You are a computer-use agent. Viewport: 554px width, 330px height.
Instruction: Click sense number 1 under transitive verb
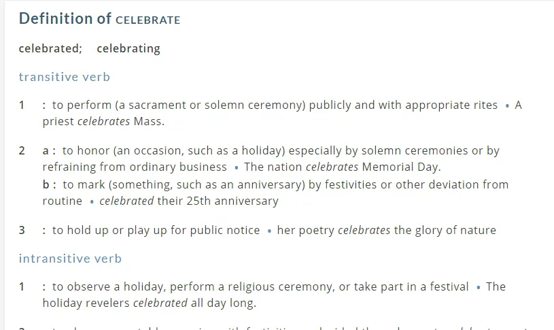[22, 105]
